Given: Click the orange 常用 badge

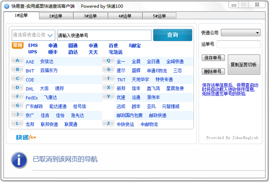Looking at the screenshot, I should click(17, 45).
